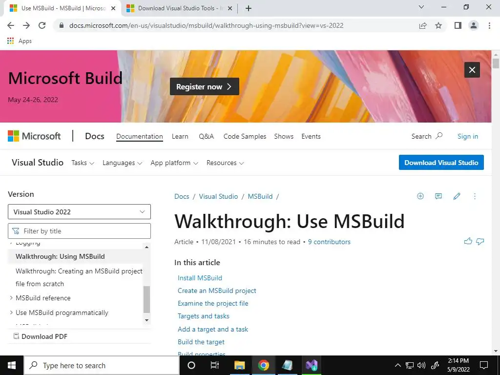Viewport: 500px width, 375px height.
Task: Open Visual Studio 2022 version selector
Action: point(79,212)
